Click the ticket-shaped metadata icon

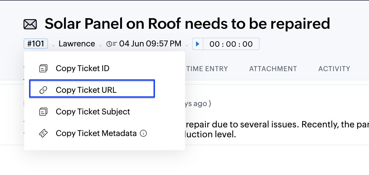pyautogui.click(x=43, y=133)
